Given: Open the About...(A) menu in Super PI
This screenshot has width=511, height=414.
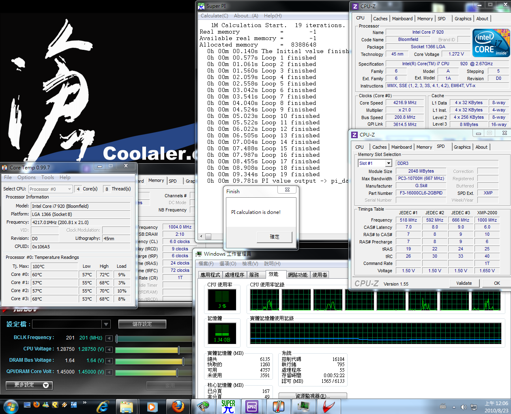Looking at the screenshot, I should pos(246,16).
